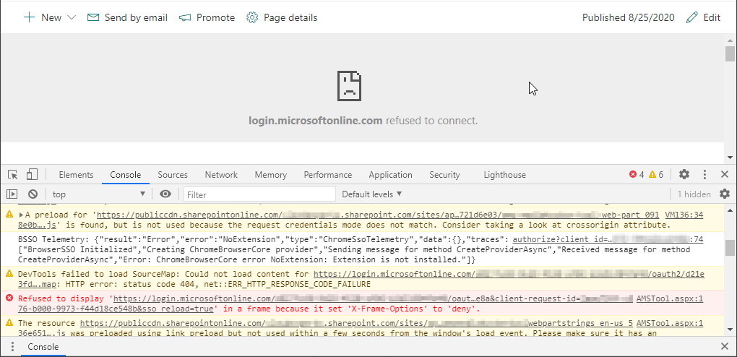Click the authorize?client_id source link

click(608, 239)
